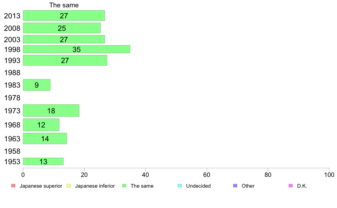337x208 pixels.
Task: Select the 1973 bar showing 18
Action: tap(51, 110)
